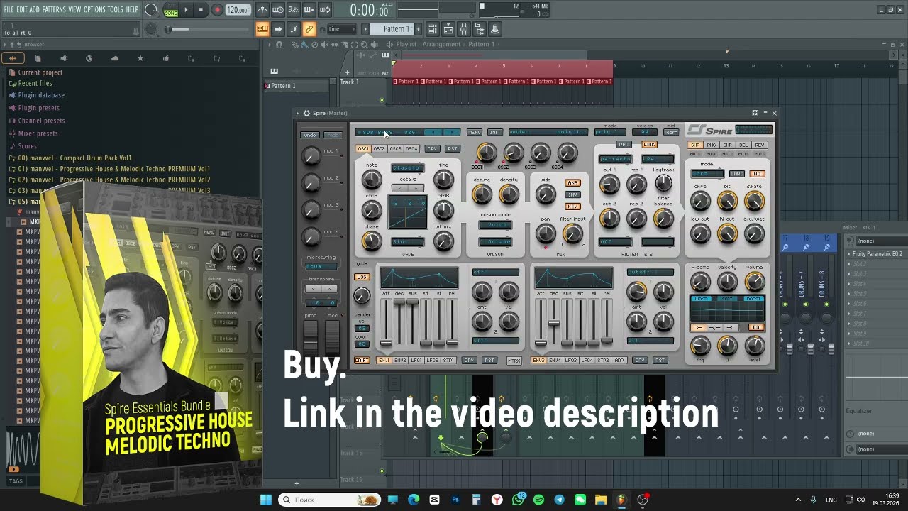
Task: Open the Spire unison mode 1 Voice dropdown
Action: tap(495, 225)
